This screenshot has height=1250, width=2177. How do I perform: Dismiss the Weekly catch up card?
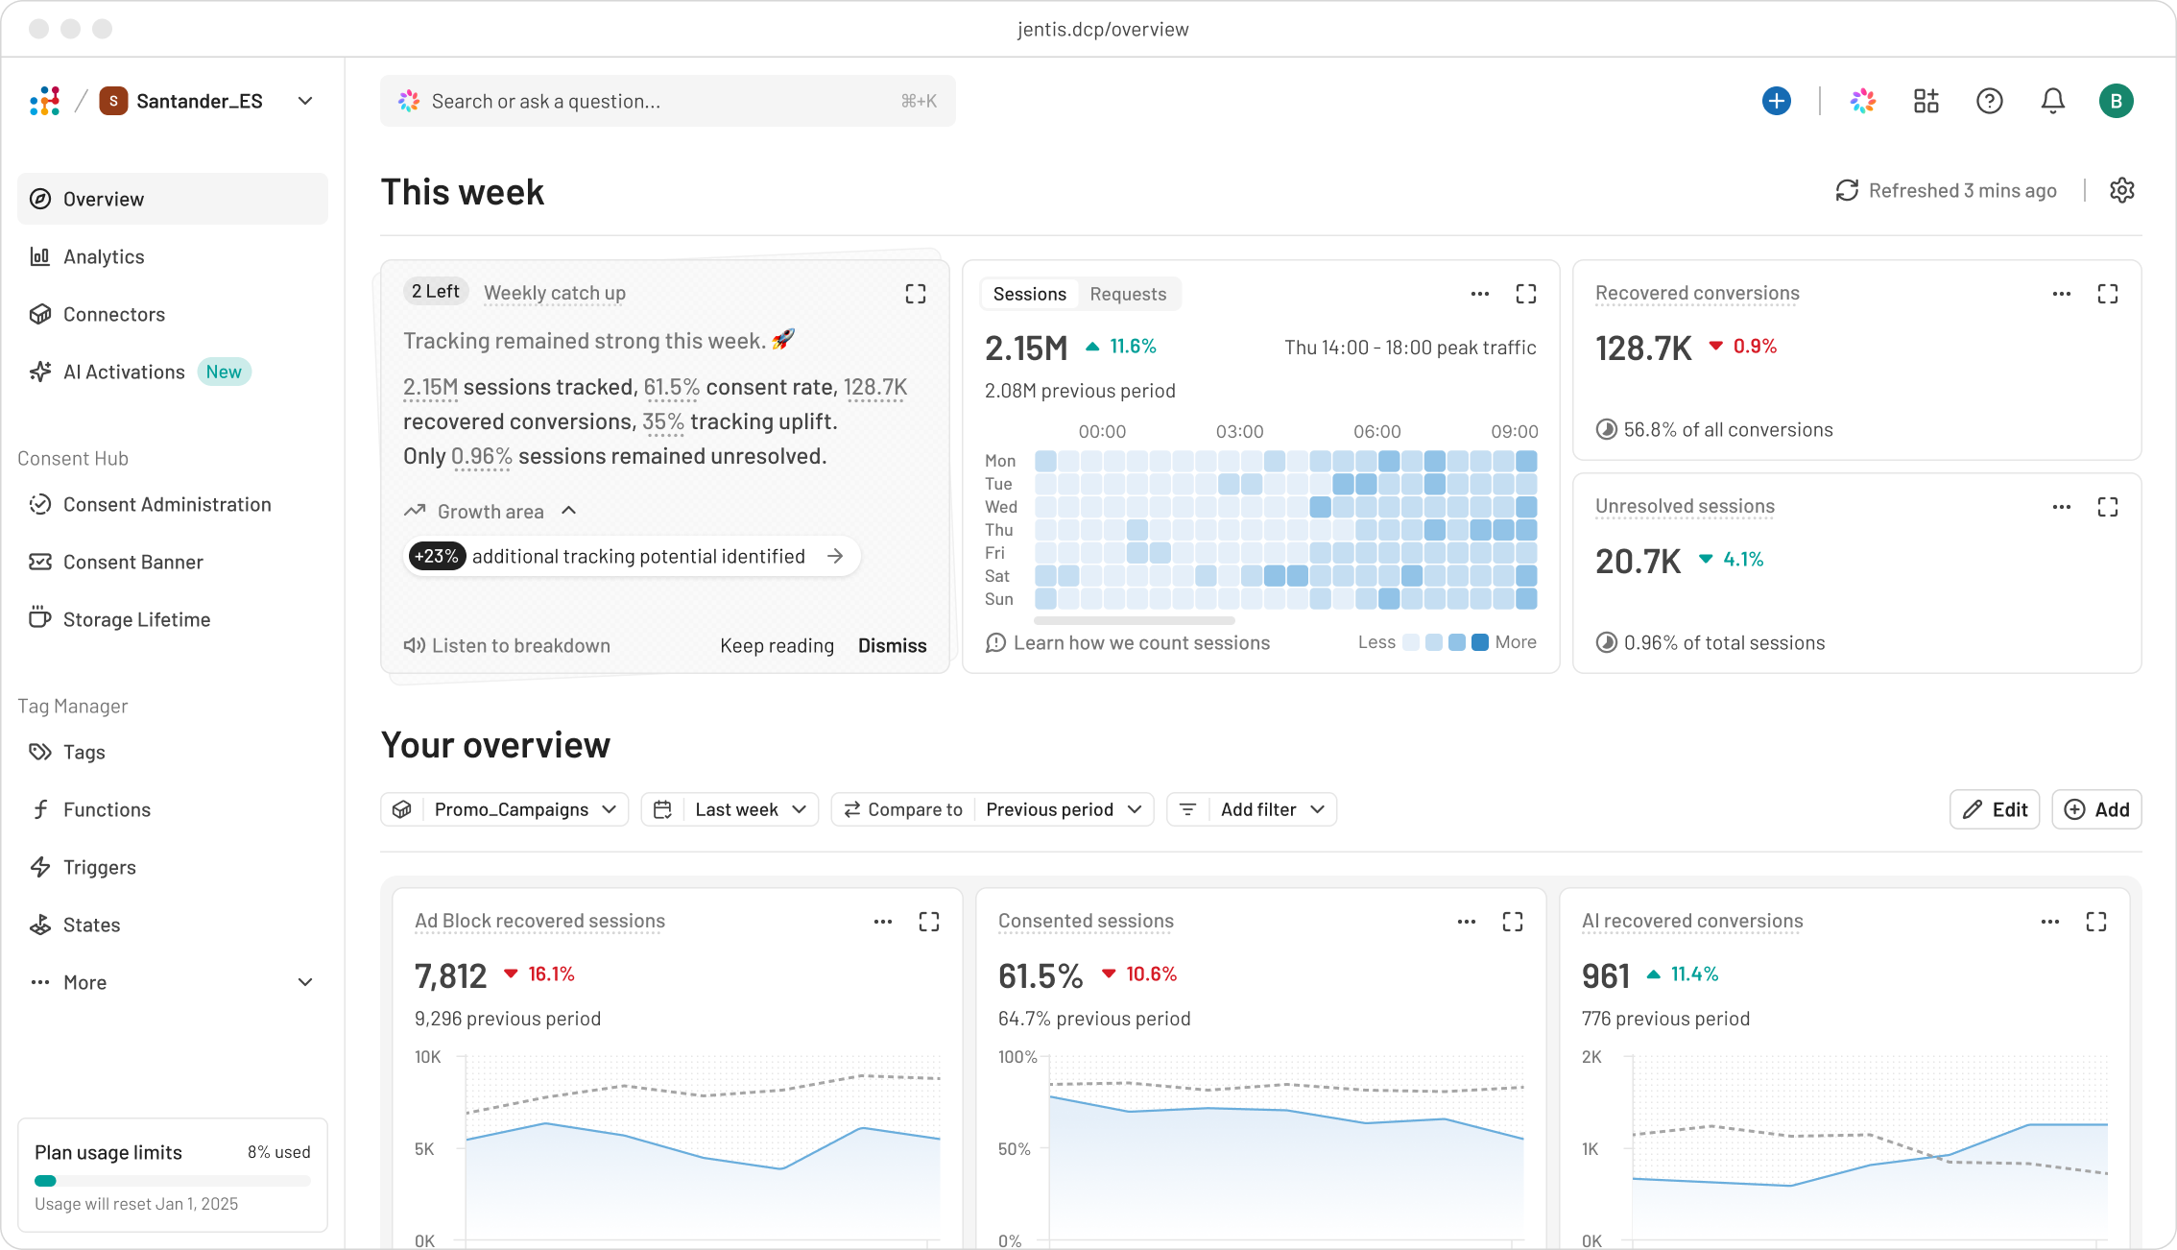click(x=892, y=645)
